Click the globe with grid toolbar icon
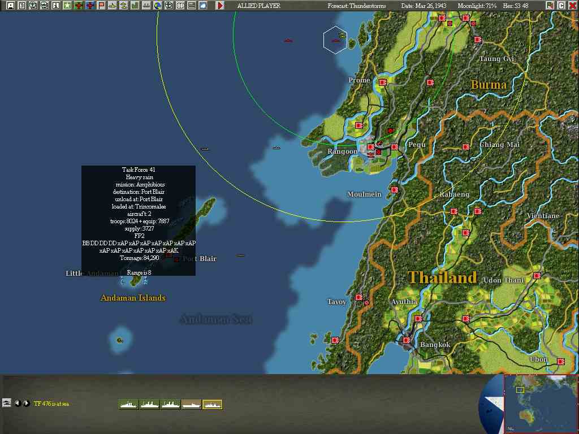This screenshot has height=434, width=579. point(168,6)
